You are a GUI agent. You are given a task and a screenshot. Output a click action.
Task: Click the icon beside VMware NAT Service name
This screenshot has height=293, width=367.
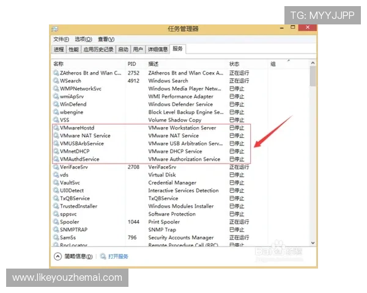click(56, 136)
